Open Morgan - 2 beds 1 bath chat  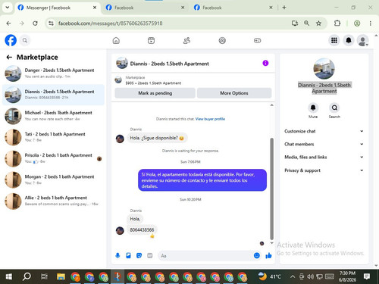click(x=53, y=179)
